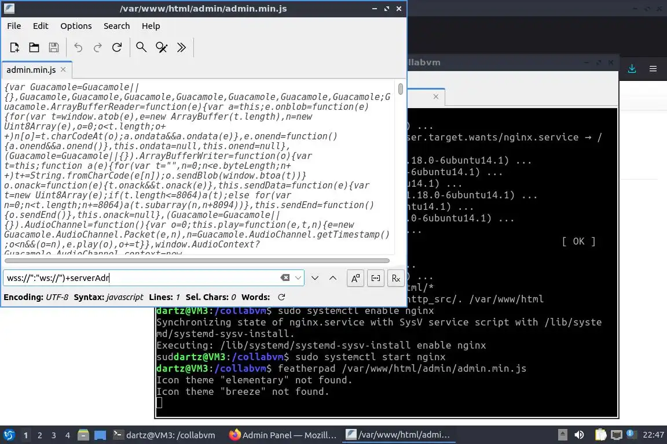The width and height of the screenshot is (667, 444).
Task: Open the notification alert tray icon
Action: (632, 434)
